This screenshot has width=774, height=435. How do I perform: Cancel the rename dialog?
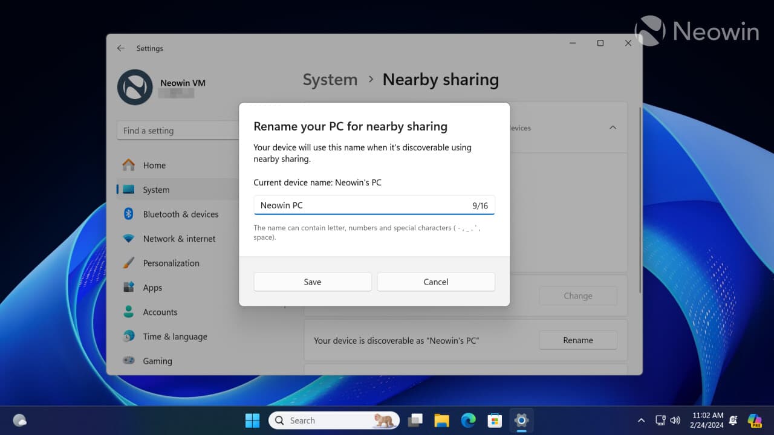(x=435, y=282)
